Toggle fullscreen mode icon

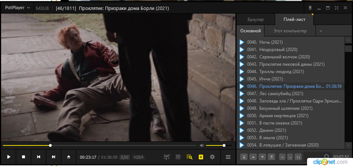336,8
